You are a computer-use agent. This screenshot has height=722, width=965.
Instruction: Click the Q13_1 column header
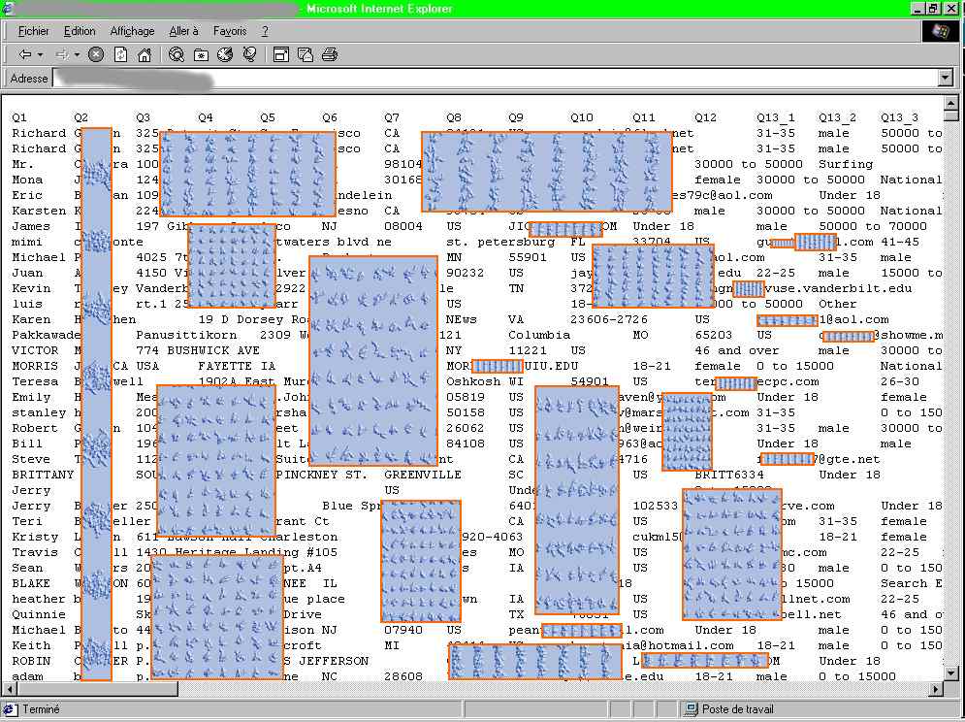click(776, 117)
